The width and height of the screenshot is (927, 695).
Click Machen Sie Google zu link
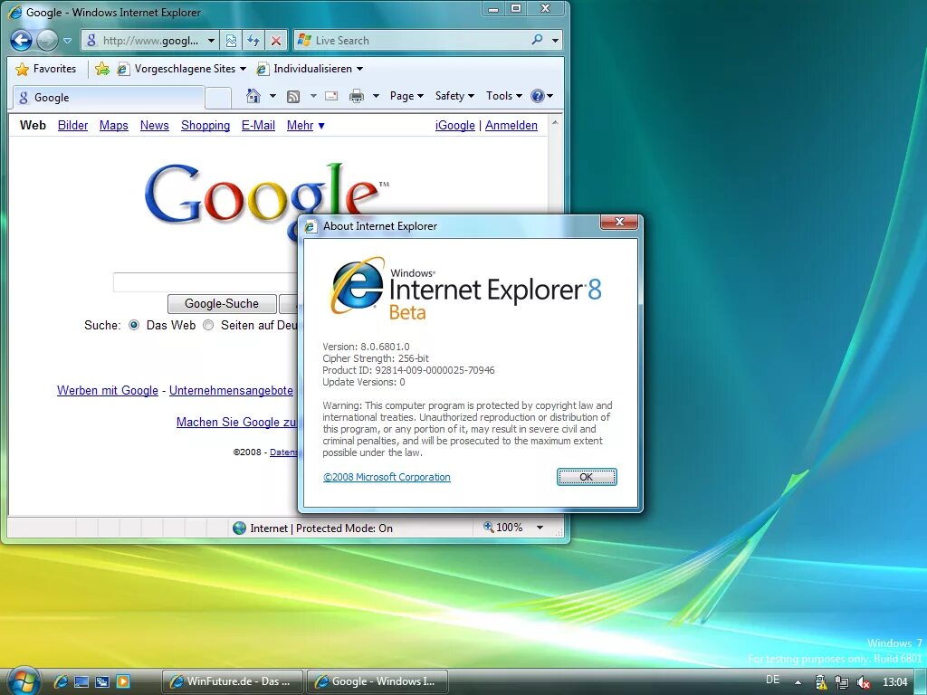pyautogui.click(x=236, y=422)
